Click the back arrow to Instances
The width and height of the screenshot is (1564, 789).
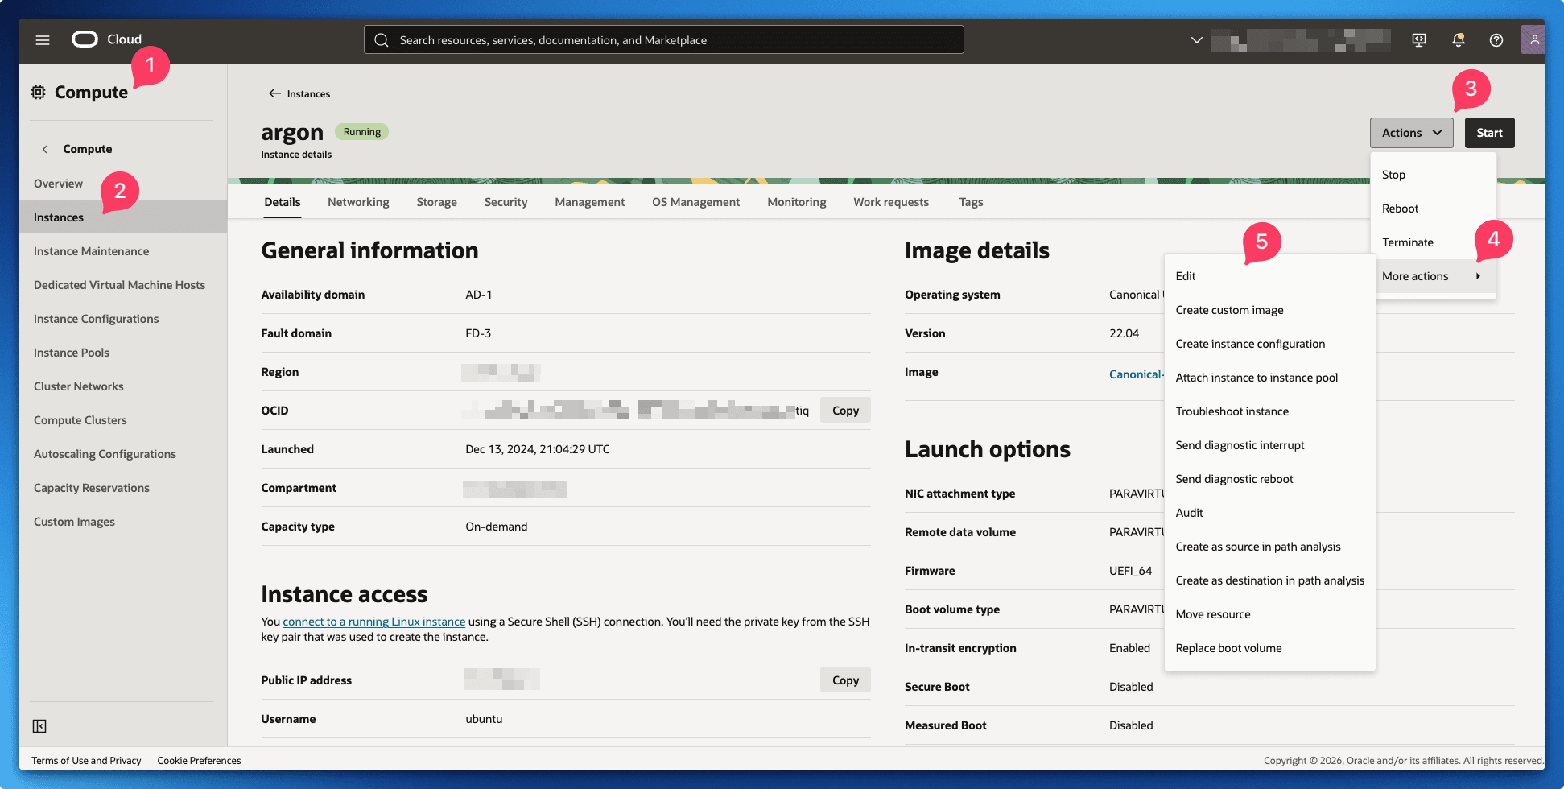pyautogui.click(x=274, y=93)
